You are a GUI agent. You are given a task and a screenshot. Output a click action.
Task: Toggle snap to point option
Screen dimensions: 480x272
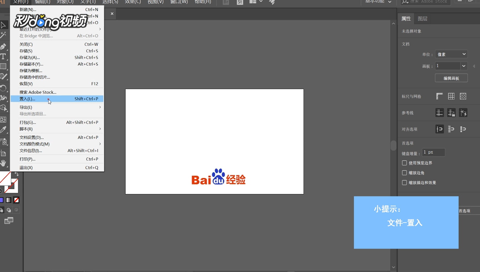click(x=440, y=129)
